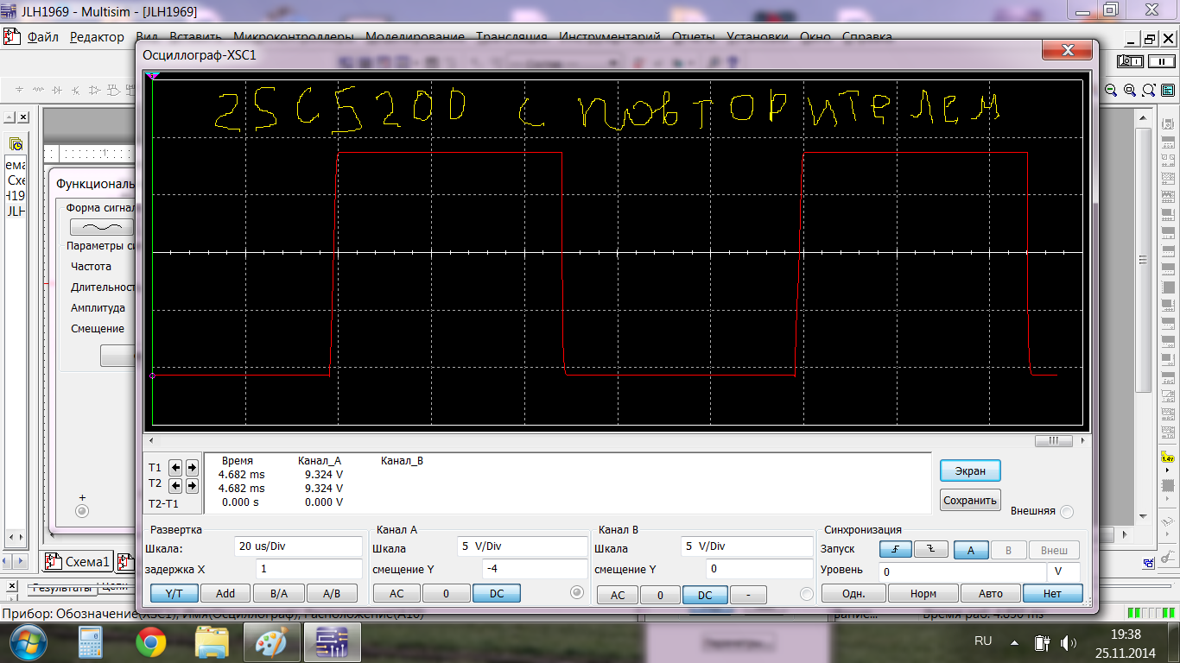1180x663 pixels.
Task: Open Google Chrome from the taskbar
Action: [151, 643]
